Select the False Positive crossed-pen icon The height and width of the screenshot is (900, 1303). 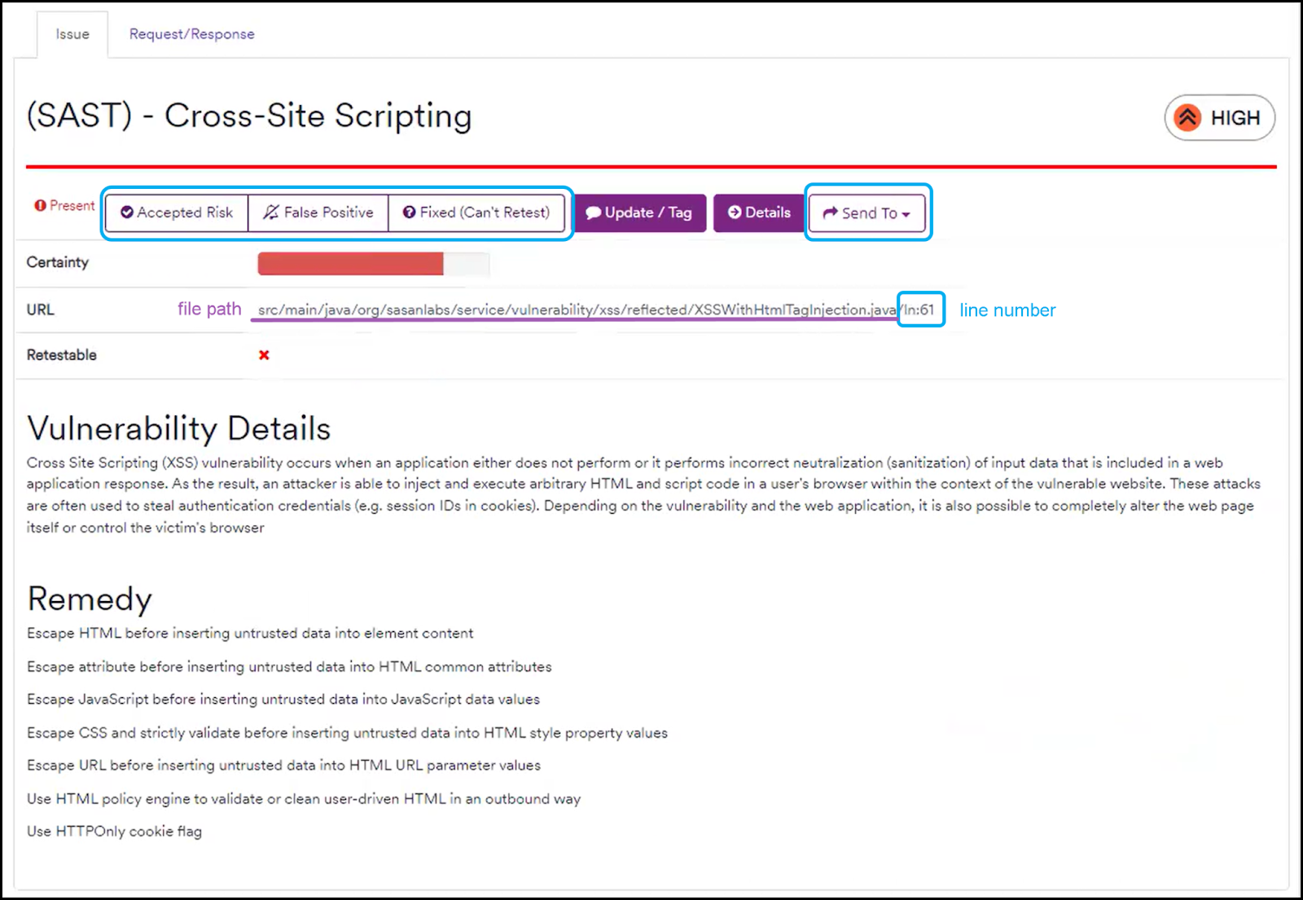270,213
